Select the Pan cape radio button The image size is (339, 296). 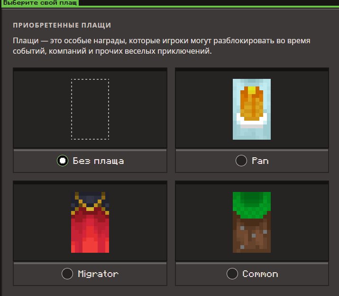241,161
